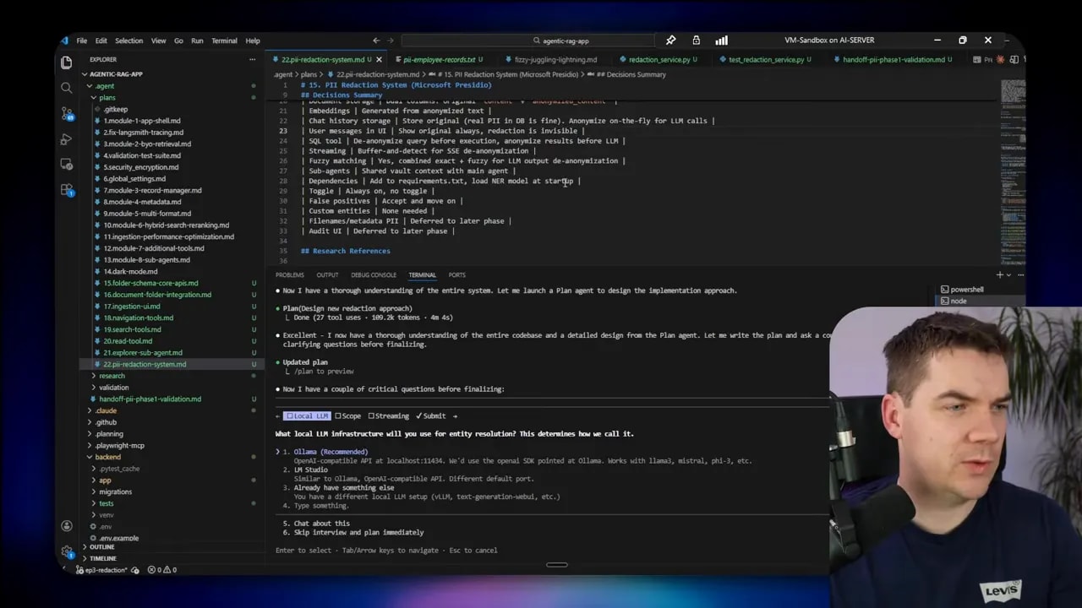Switch to the PROBLEMS panel

(289, 274)
